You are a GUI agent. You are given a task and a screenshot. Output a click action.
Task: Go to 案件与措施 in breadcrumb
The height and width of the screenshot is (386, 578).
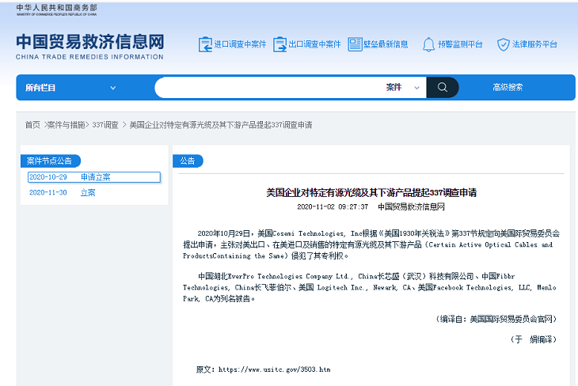(x=67, y=125)
